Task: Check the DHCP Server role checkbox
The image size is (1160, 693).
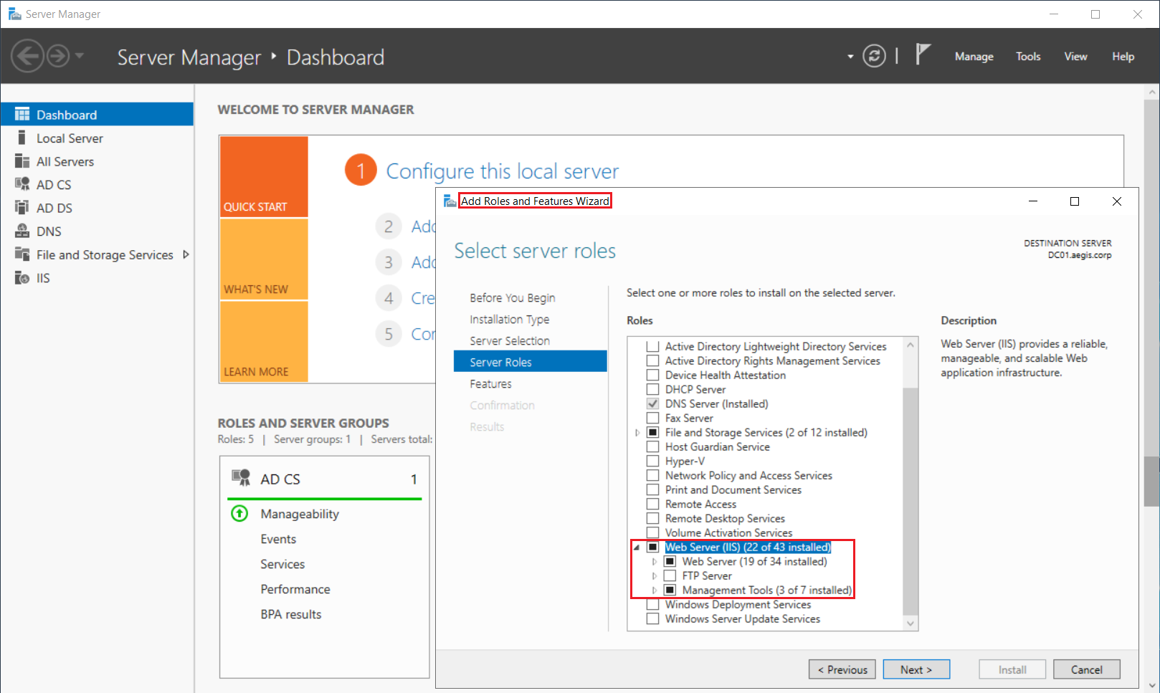Action: pyautogui.click(x=652, y=389)
